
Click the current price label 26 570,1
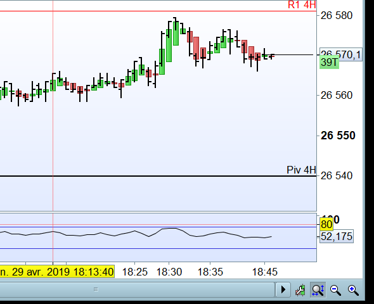[340, 54]
